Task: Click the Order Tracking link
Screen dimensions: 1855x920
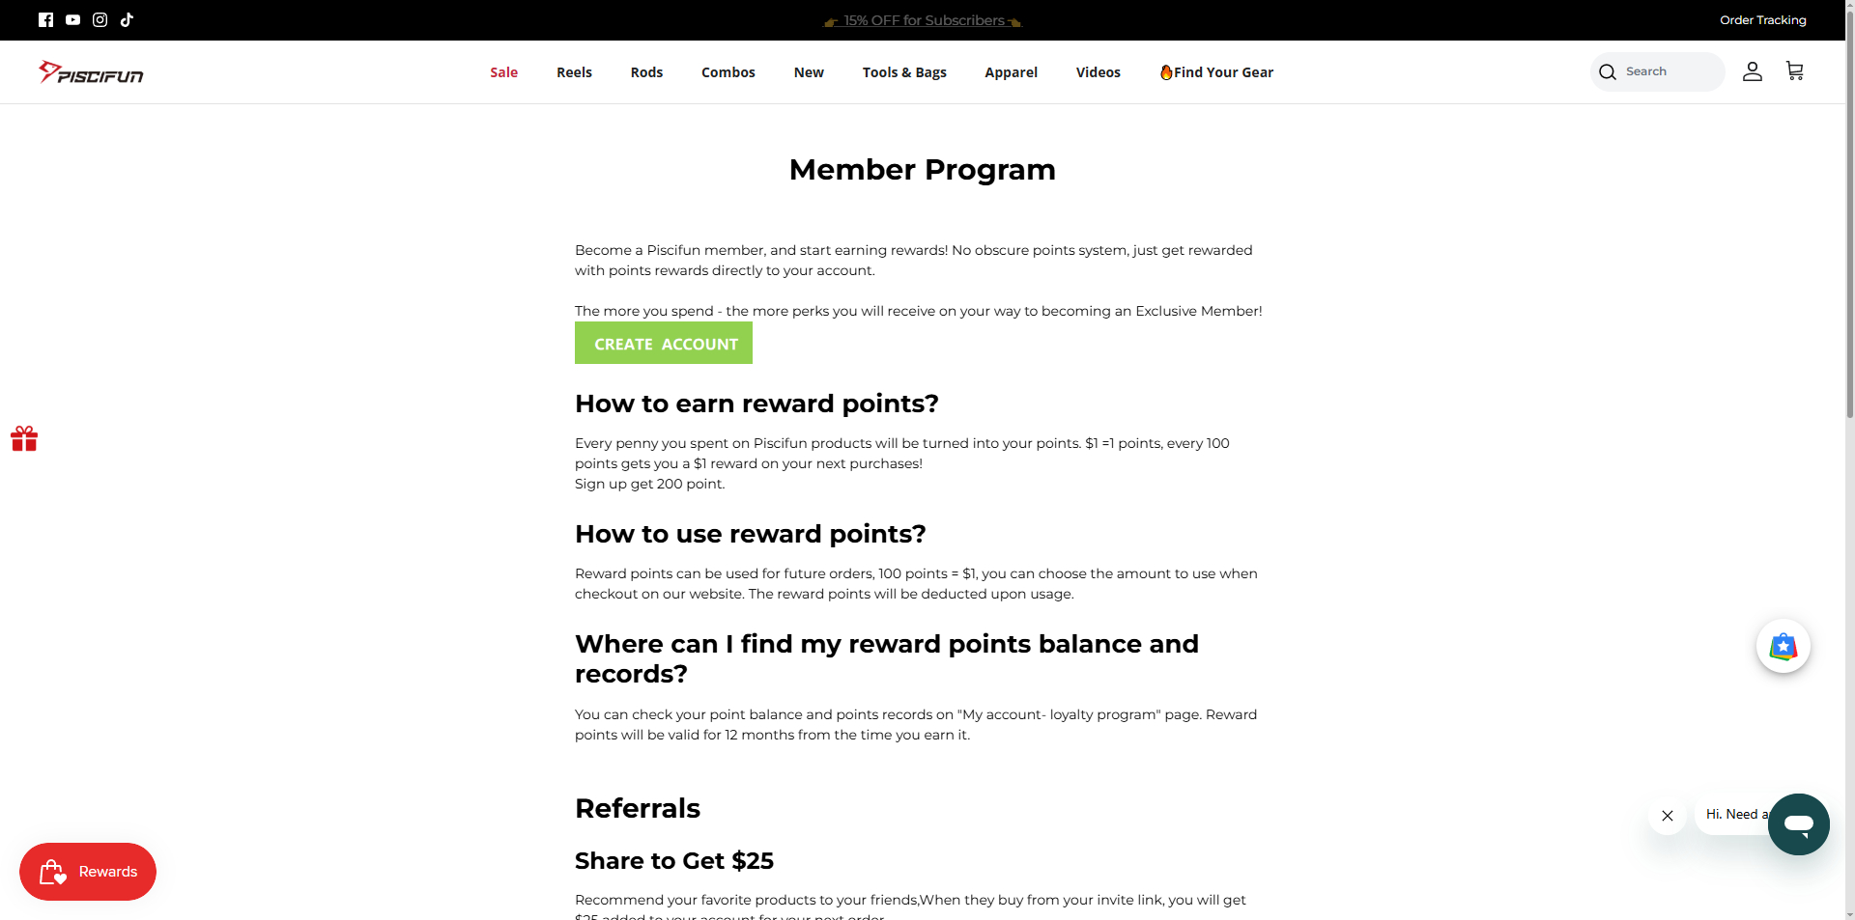Action: (x=1762, y=20)
